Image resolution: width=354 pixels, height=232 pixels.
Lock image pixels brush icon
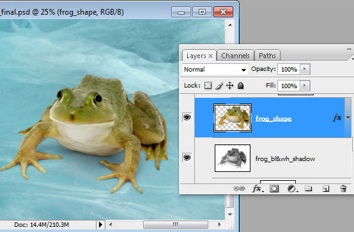pyautogui.click(x=219, y=86)
